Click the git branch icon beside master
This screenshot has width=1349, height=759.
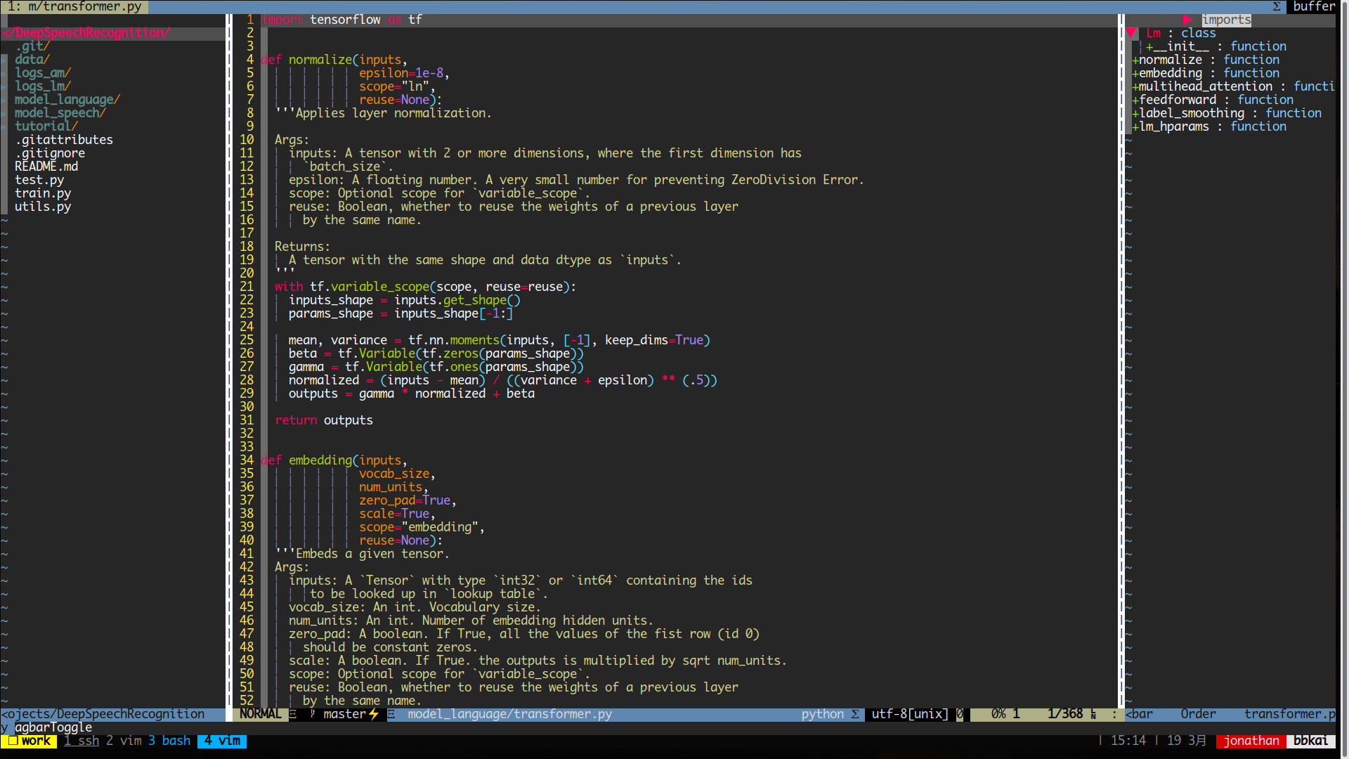pyautogui.click(x=313, y=714)
